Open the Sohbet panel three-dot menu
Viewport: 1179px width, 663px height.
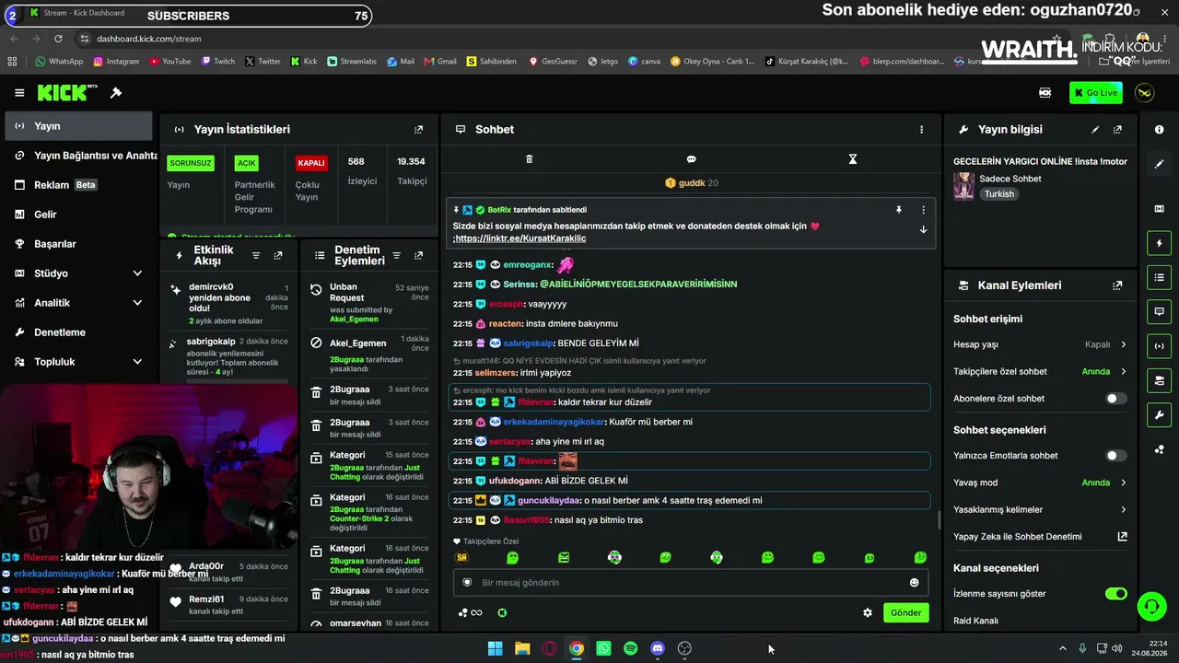(921, 130)
